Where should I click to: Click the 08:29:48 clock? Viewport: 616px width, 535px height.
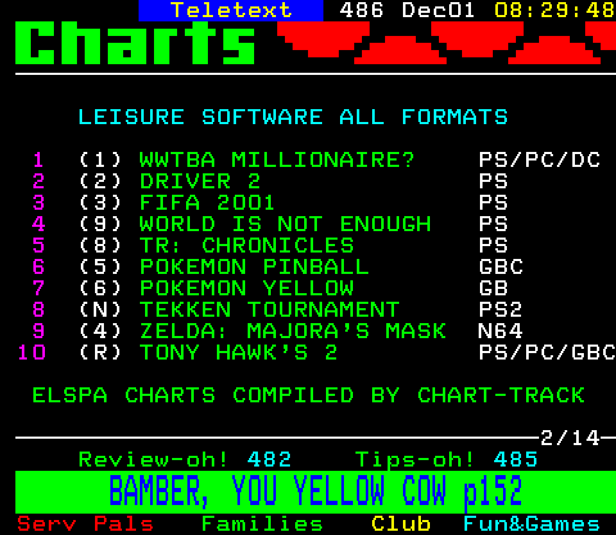[555, 10]
